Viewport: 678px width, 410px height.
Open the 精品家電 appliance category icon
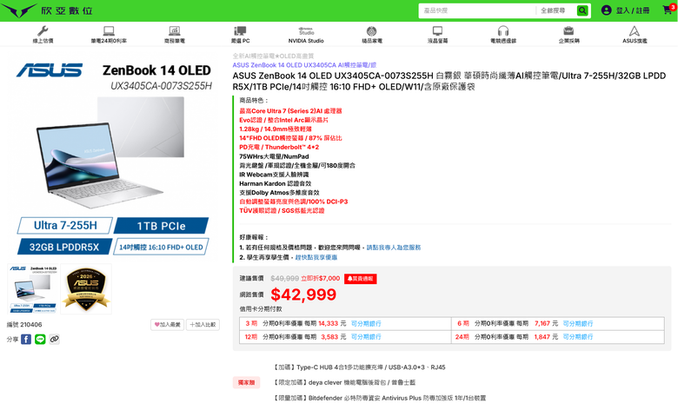(x=371, y=31)
